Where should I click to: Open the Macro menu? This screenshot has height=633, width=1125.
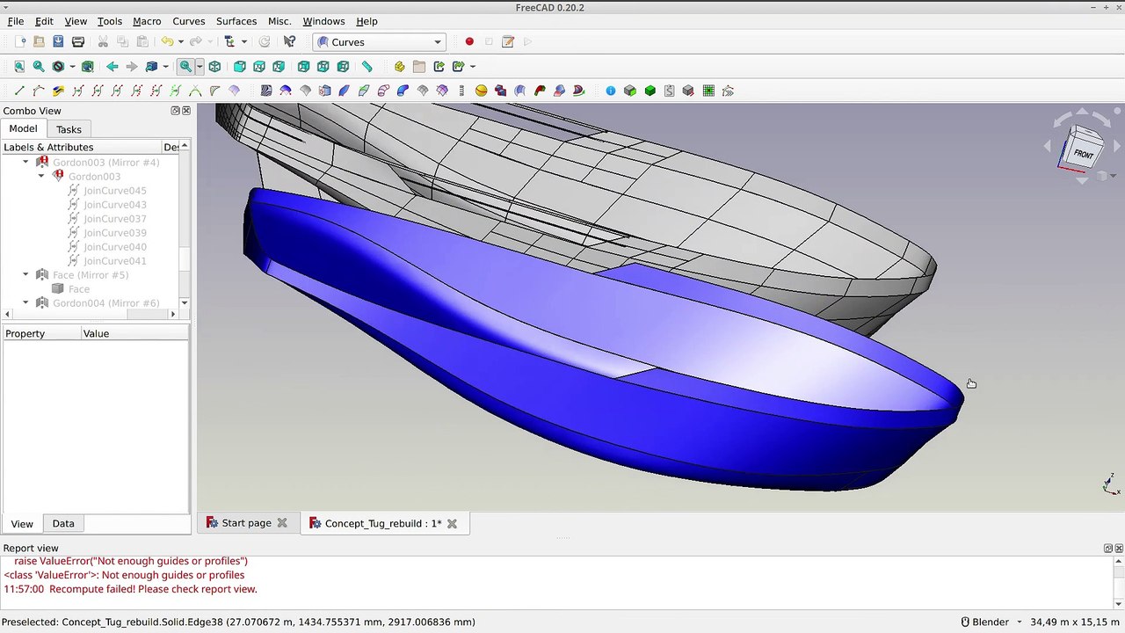[x=147, y=21]
